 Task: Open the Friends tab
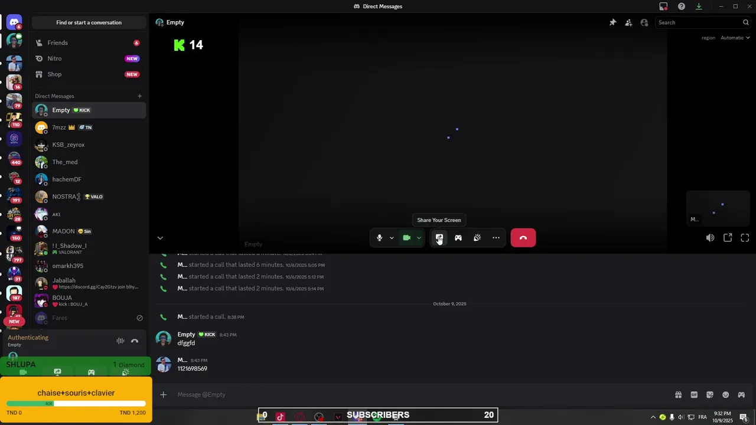[89, 42]
